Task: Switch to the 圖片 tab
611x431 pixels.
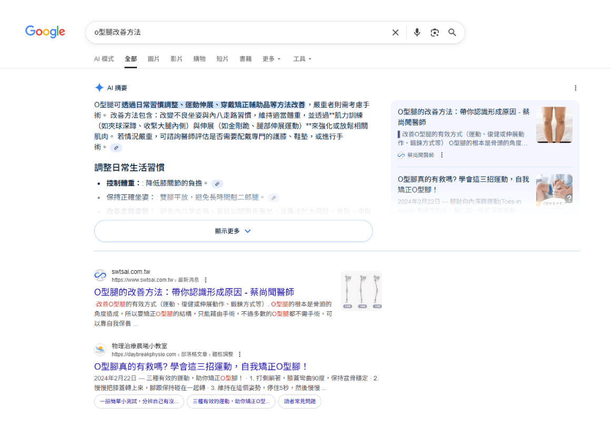Action: click(154, 59)
